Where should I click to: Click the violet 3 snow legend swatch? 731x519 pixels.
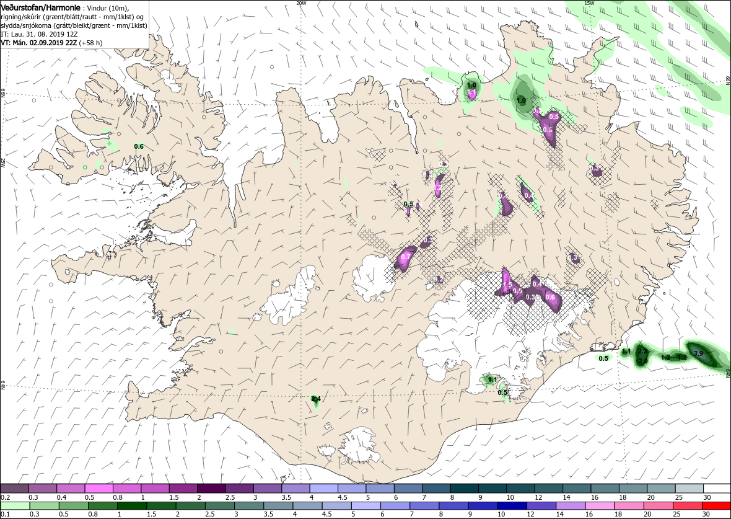[267, 488]
